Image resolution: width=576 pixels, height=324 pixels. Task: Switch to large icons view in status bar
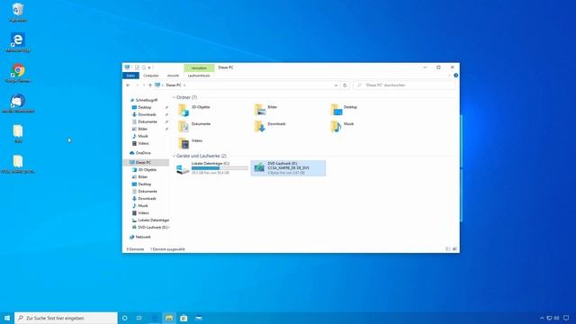(x=454, y=249)
